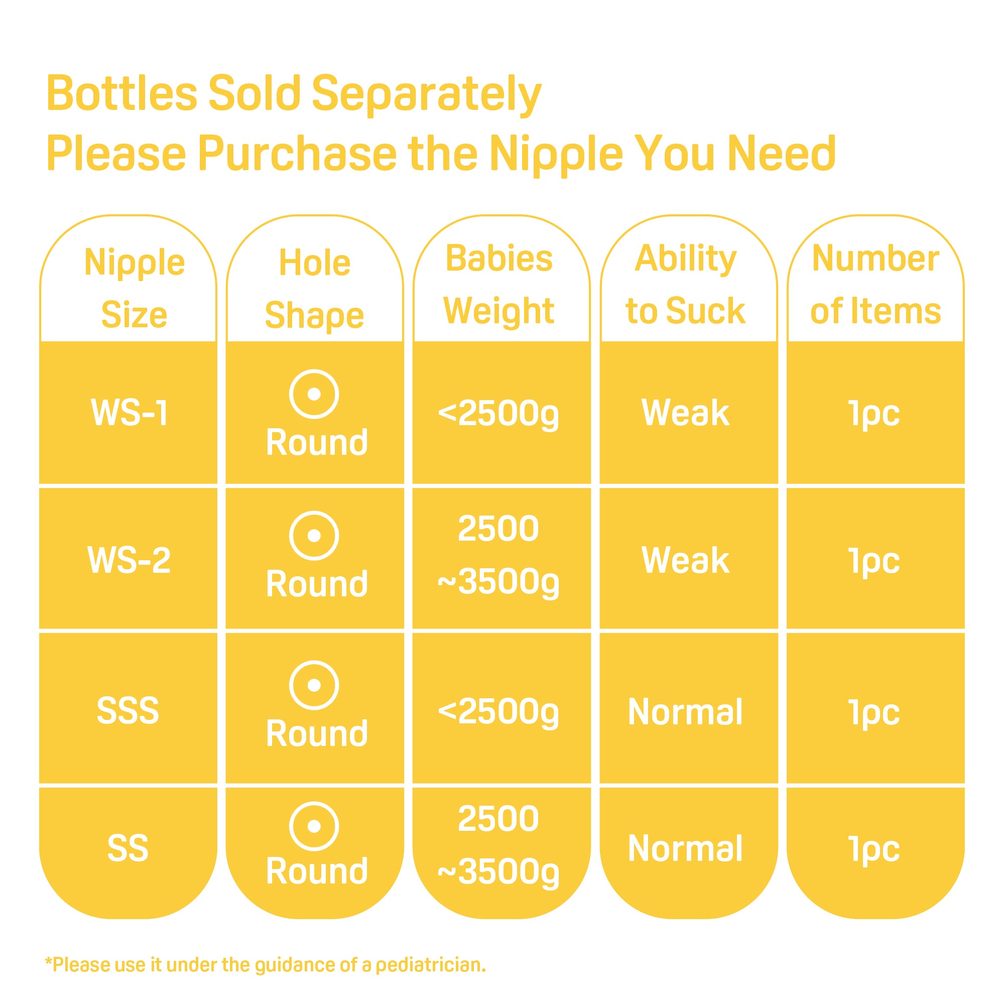The height and width of the screenshot is (1004, 1004).
Task: Click the round hole icon in SSS row
Action: click(314, 685)
